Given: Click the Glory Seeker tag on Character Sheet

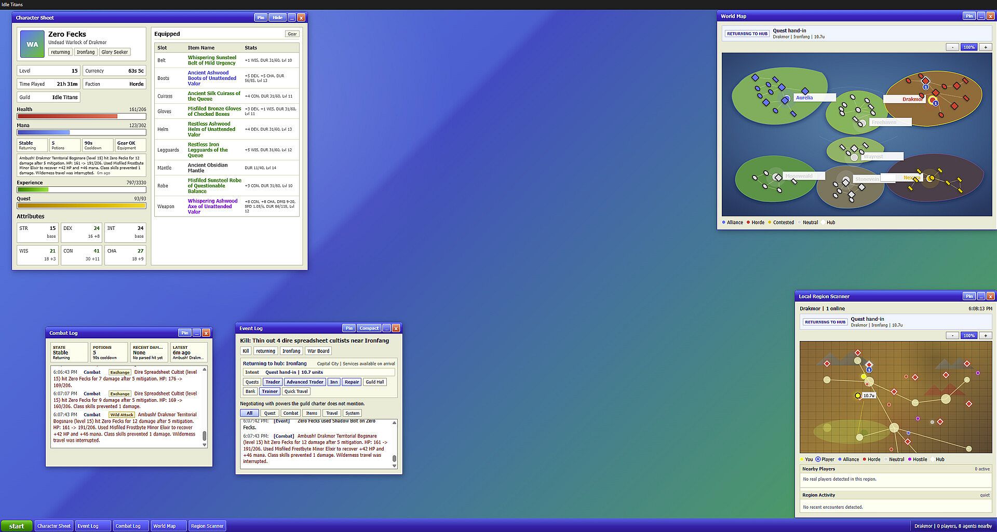Looking at the screenshot, I should tap(115, 52).
